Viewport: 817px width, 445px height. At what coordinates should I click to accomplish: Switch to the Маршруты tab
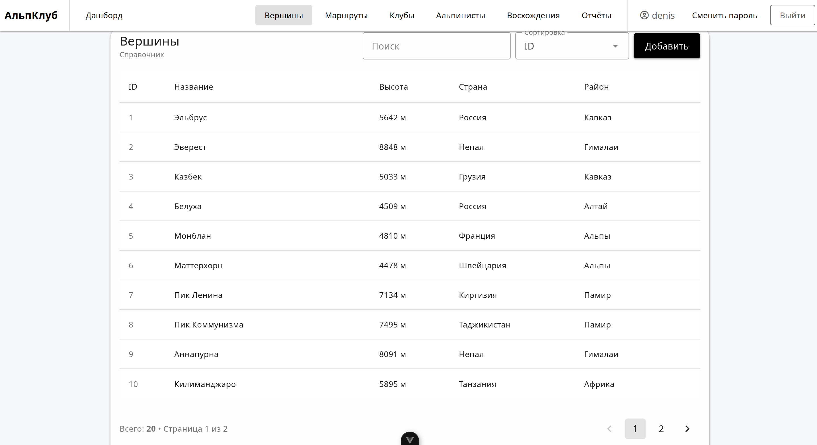346,15
